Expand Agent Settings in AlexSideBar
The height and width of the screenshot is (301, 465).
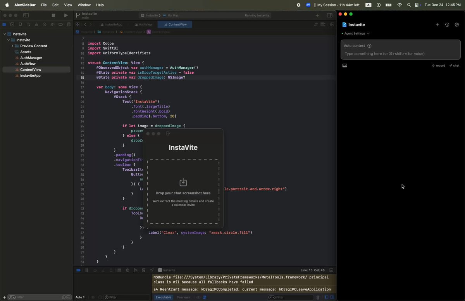[x=356, y=33]
